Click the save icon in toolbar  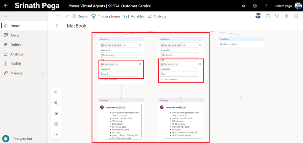tap(296, 16)
